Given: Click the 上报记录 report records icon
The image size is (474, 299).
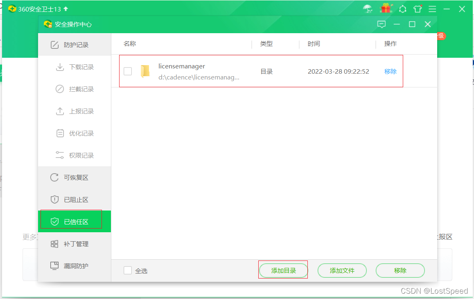Looking at the screenshot, I should click(x=61, y=111).
